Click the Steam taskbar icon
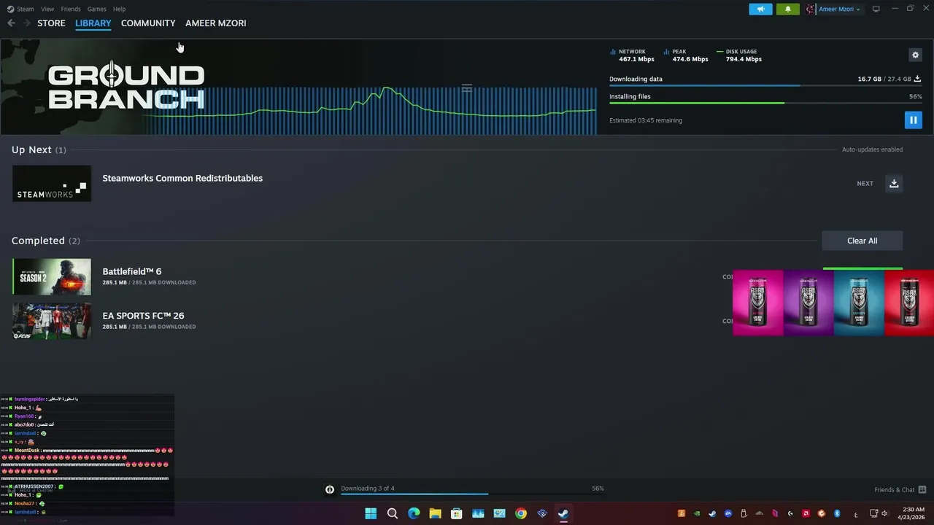 [563, 513]
